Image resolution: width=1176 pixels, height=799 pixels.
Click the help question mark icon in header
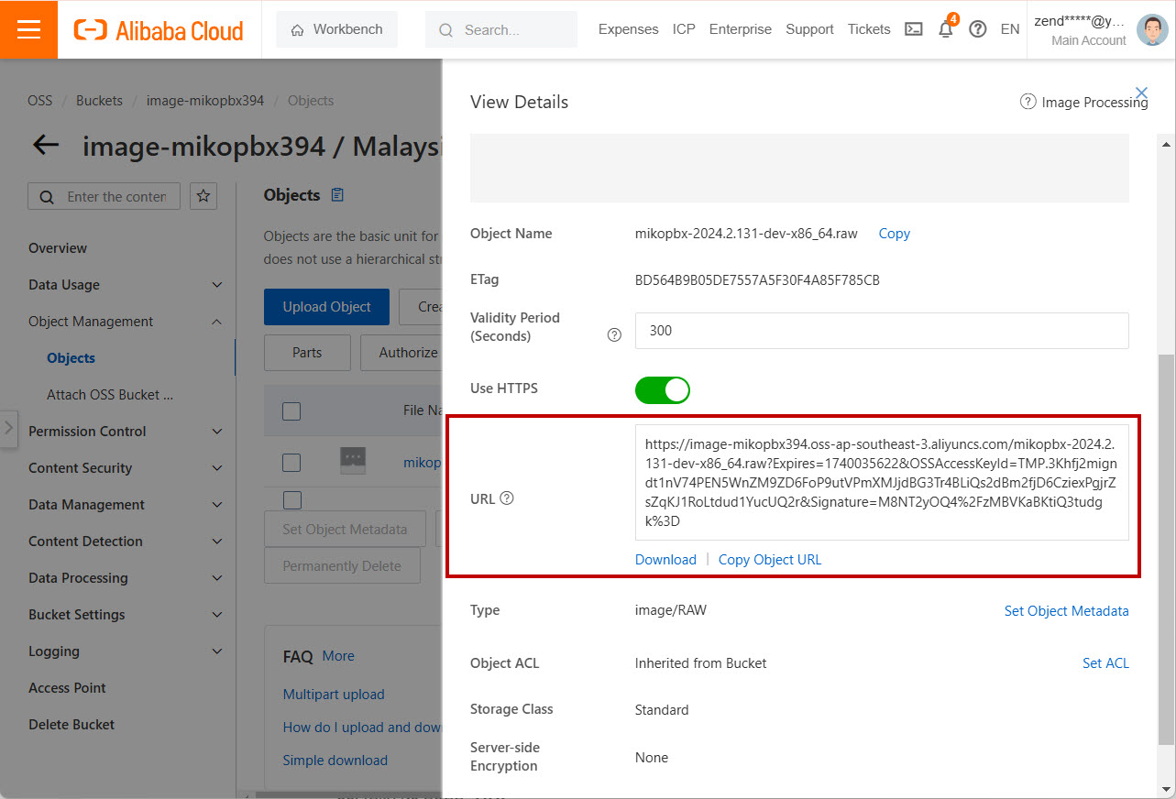[978, 29]
